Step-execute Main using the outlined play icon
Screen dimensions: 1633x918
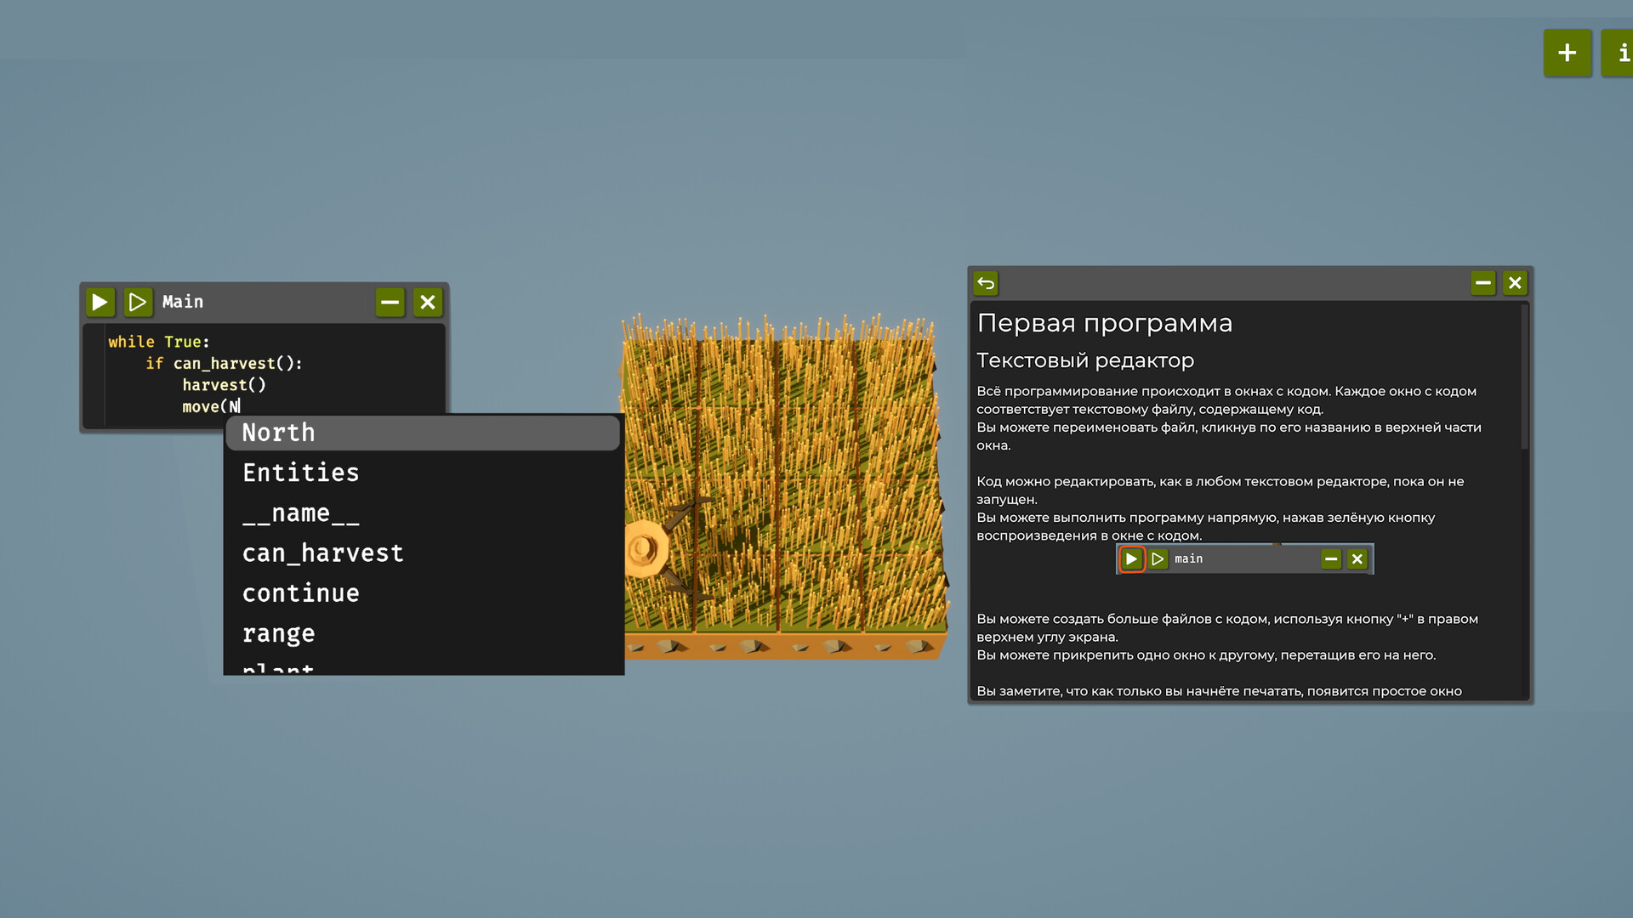click(138, 302)
